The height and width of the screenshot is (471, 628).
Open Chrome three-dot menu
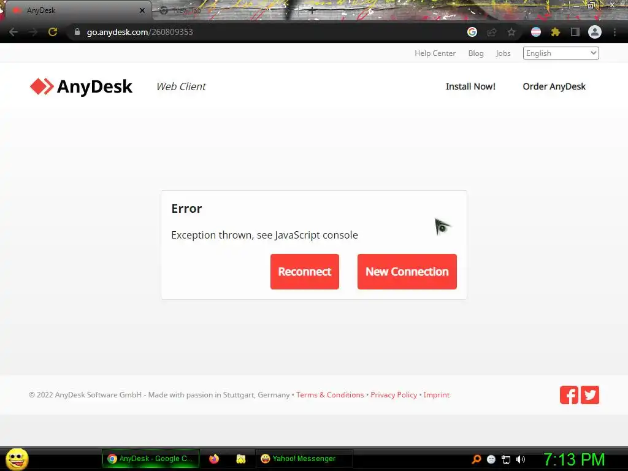[x=615, y=32]
